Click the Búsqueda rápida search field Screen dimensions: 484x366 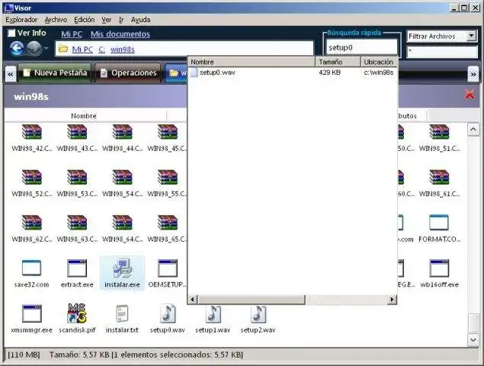tap(361, 47)
